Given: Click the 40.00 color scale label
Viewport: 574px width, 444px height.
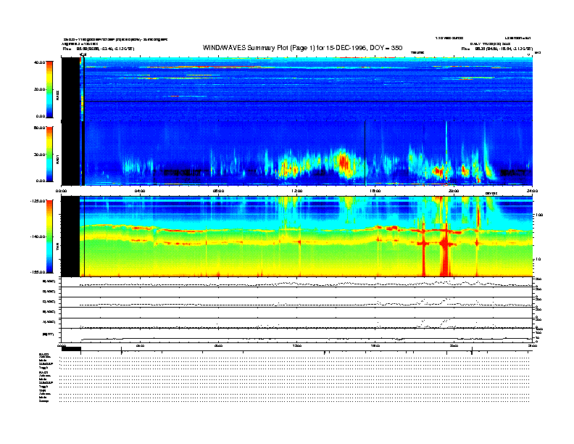Looking at the screenshot, I should tap(39, 62).
